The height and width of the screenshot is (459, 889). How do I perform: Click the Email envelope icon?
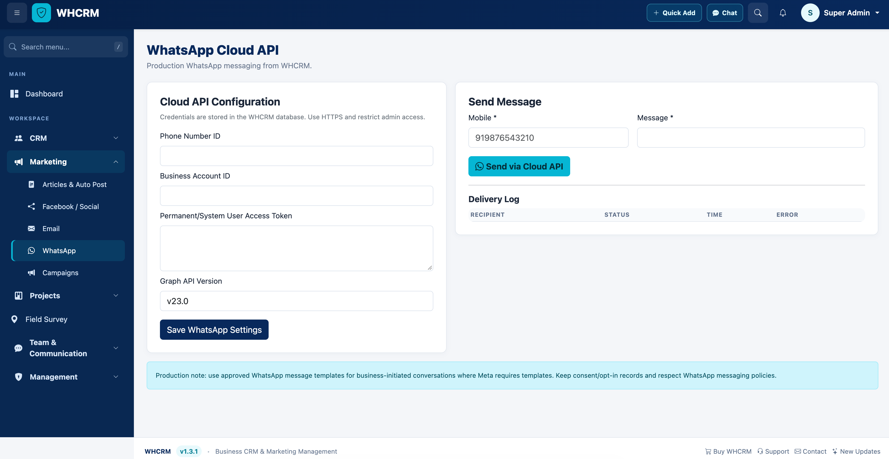click(31, 228)
